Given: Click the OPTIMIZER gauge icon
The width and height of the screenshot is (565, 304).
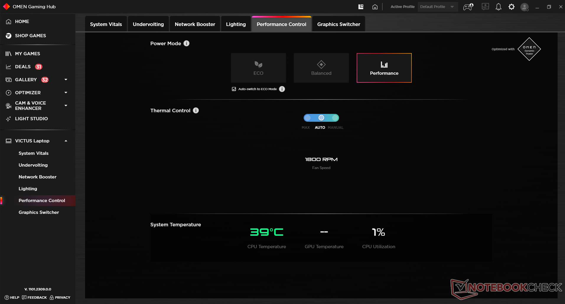Looking at the screenshot, I should pyautogui.click(x=9, y=93).
